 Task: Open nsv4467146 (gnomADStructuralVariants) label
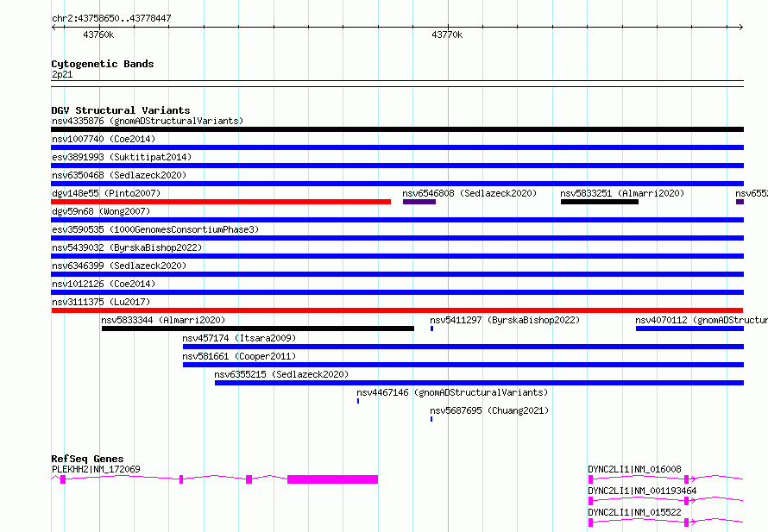click(x=452, y=392)
